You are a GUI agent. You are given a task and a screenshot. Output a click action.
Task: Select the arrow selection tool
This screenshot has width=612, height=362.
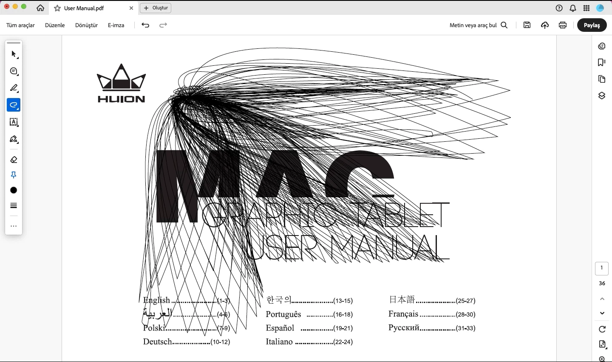(x=14, y=54)
